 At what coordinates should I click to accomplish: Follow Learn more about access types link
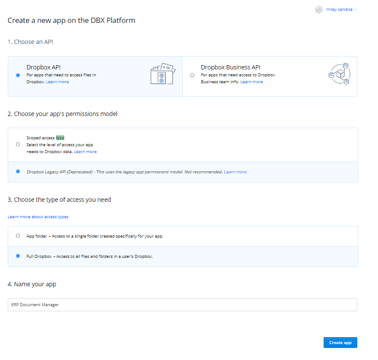(x=38, y=217)
